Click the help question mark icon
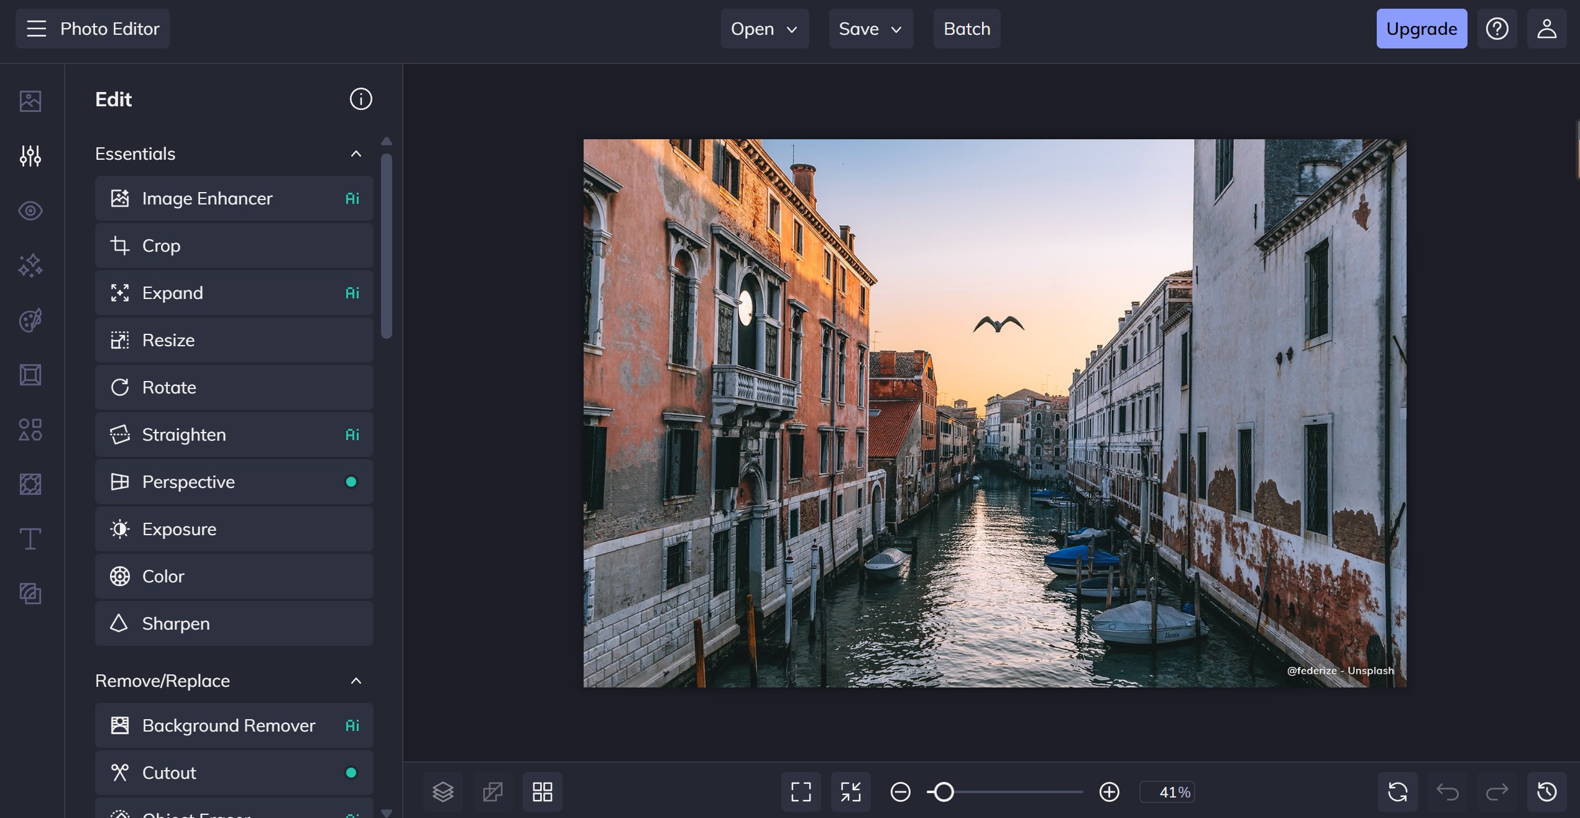The image size is (1580, 818). [x=1497, y=29]
